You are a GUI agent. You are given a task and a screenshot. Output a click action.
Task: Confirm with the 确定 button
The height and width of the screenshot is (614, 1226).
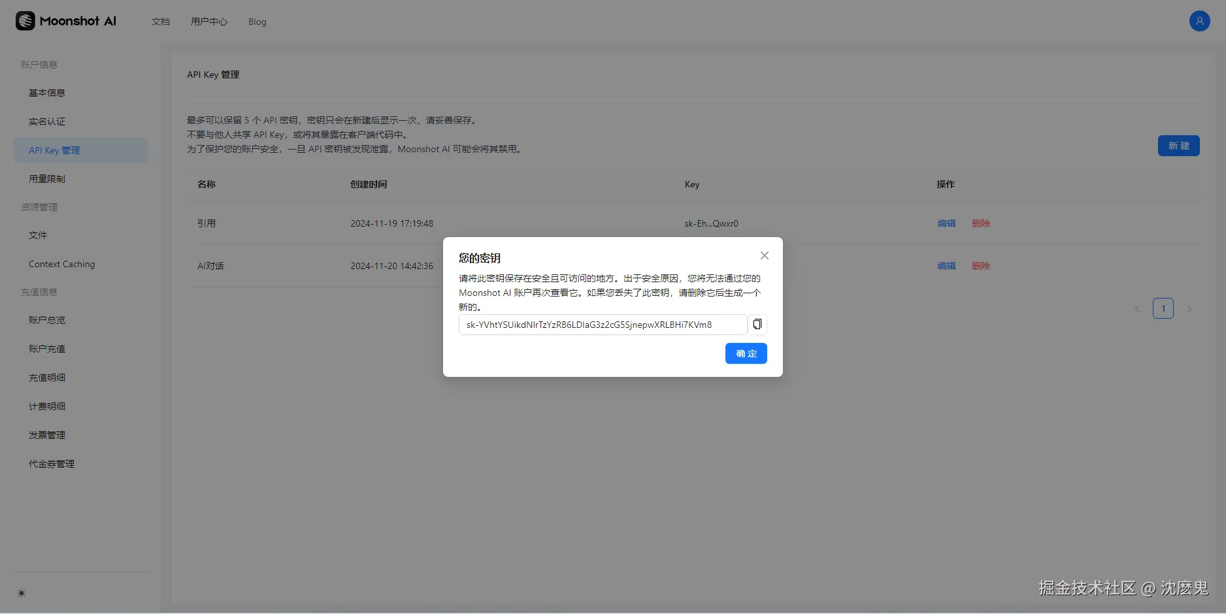pos(746,353)
